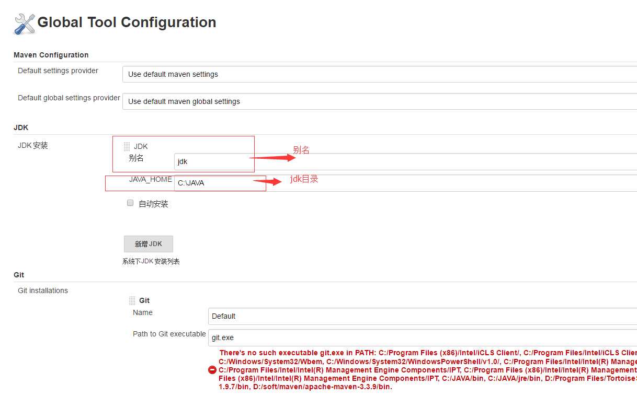Click the wrench and screwdriver tools icon
This screenshot has height=396, width=637.
24,24
